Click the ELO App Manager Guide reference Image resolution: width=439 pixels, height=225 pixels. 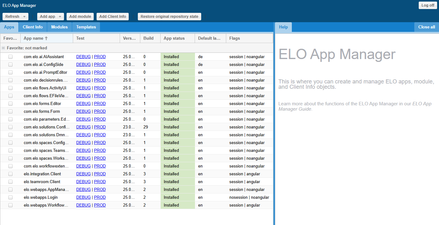point(355,106)
